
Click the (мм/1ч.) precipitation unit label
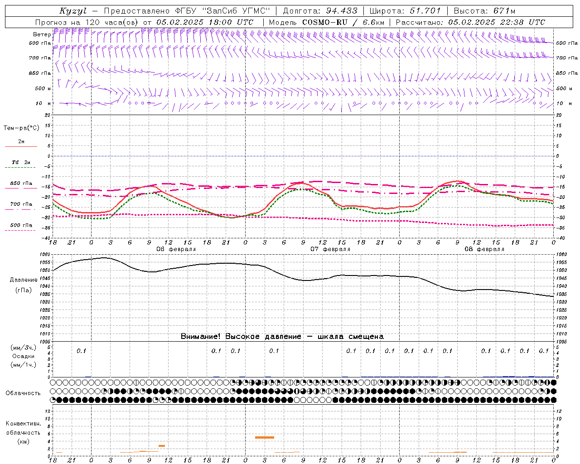point(24,365)
